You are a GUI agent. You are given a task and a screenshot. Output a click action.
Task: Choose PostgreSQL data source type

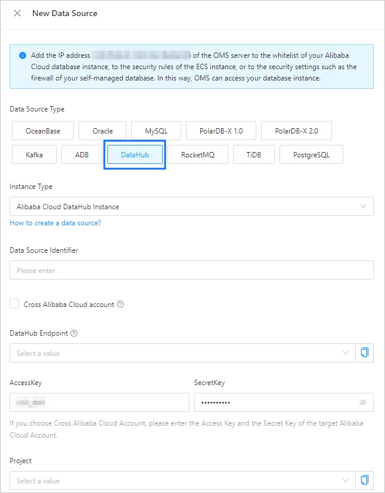311,154
